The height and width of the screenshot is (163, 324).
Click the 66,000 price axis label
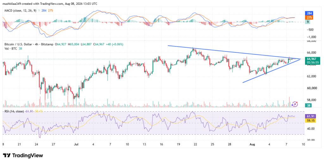[x=311, y=52]
